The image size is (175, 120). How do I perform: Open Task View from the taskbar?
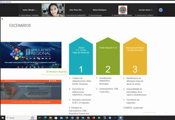coord(40,118)
